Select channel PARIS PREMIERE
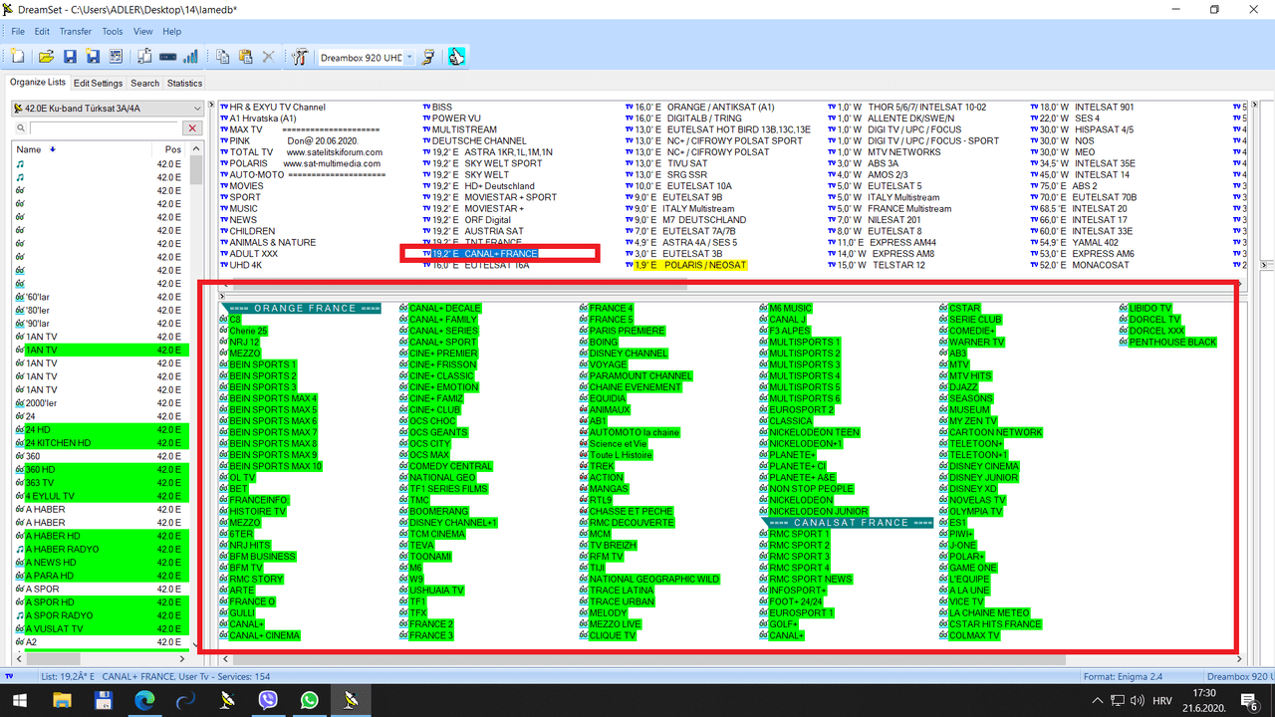This screenshot has height=717, width=1275. coord(627,331)
